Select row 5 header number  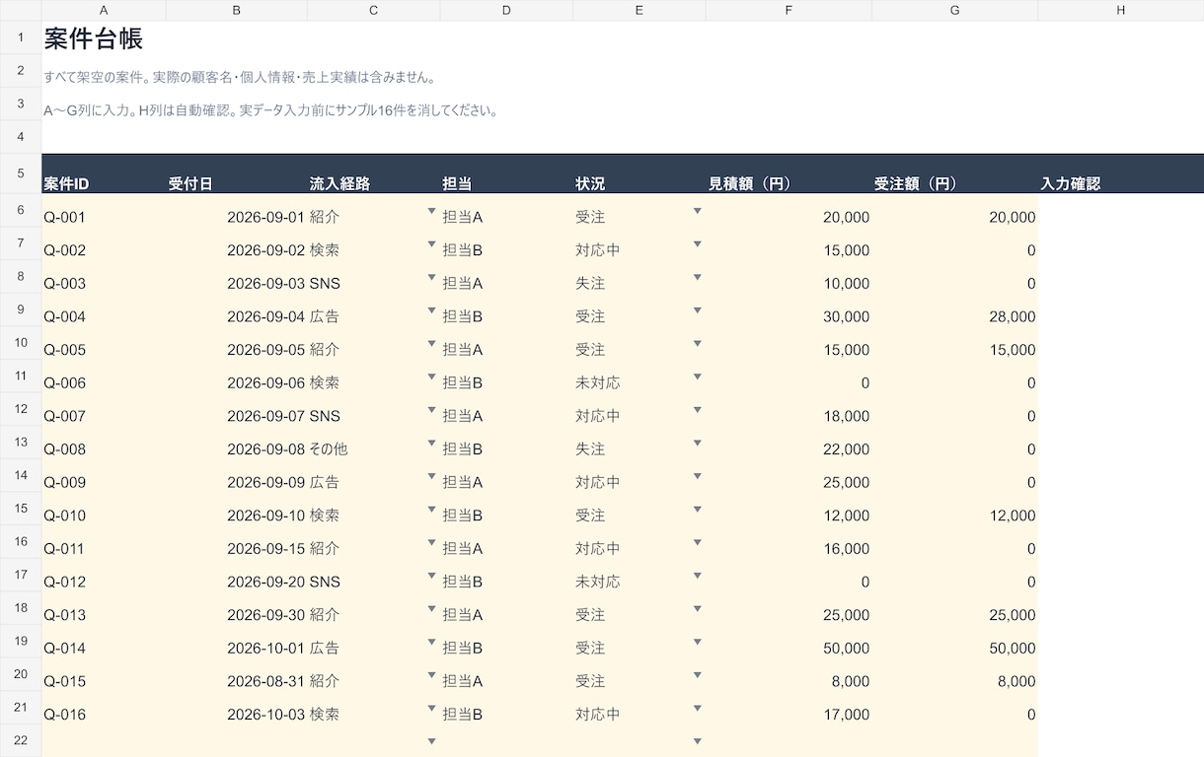(x=21, y=173)
